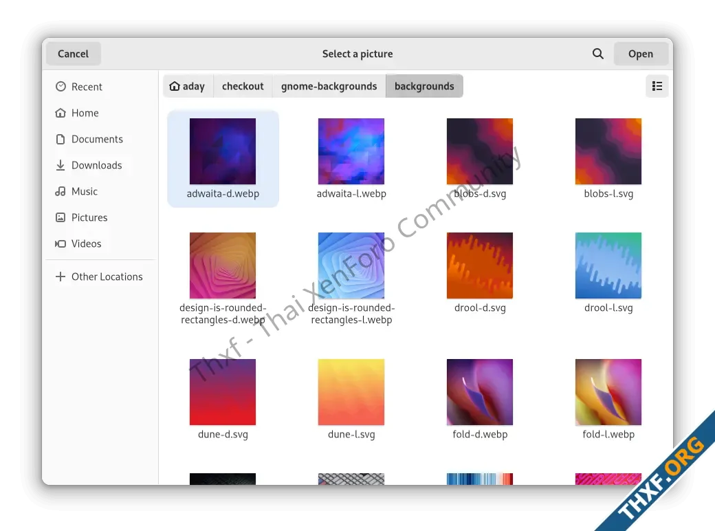Select fold-d.webp thumbnail

[x=480, y=392]
